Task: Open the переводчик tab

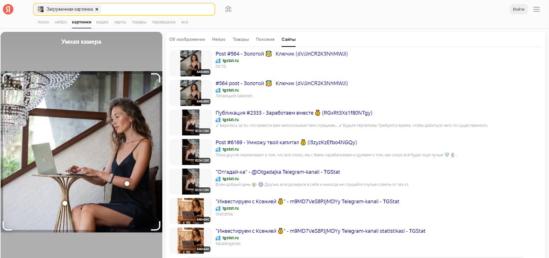Action: (164, 22)
